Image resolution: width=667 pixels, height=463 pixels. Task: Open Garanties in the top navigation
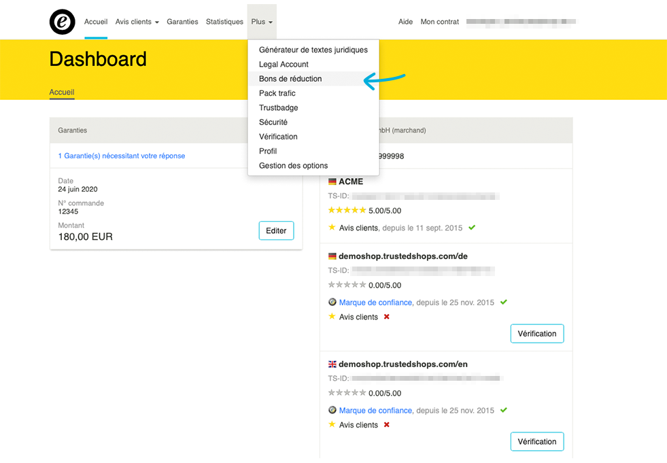tap(182, 22)
